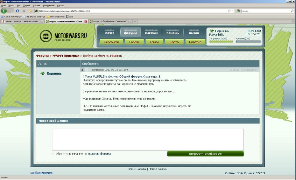
Task: Close the MWPF Приемная tab
Action: pos(86,22)
